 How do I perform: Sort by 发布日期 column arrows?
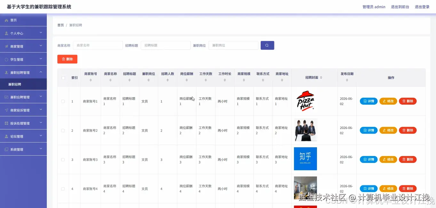347,80
